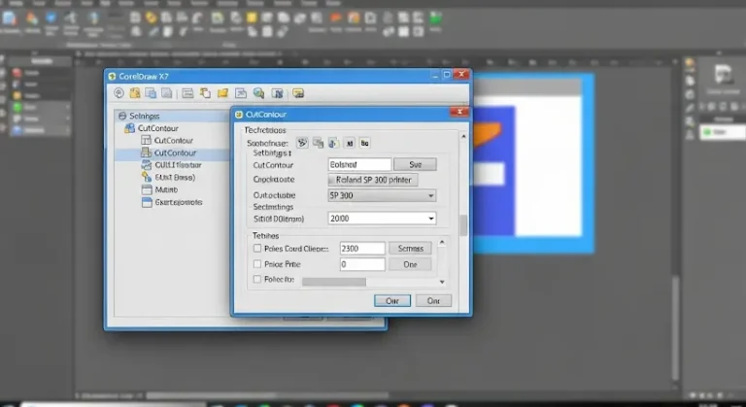746x407 pixels.
Task: Click the down arrow in the Tehihes group
Action: tap(442, 282)
